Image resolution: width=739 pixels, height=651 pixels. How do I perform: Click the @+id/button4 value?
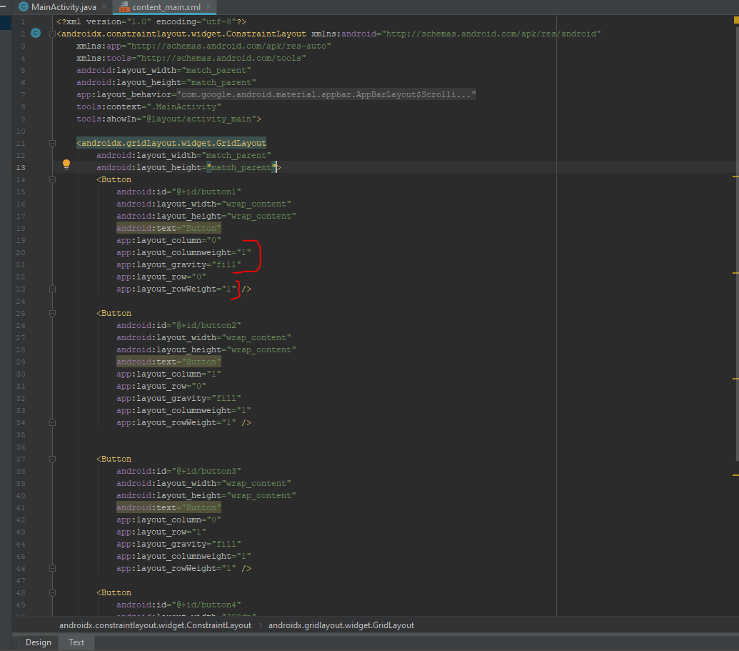[206, 605]
